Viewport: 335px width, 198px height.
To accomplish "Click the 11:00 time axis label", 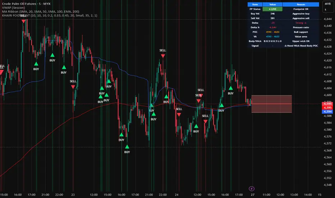I will coord(266,194).
